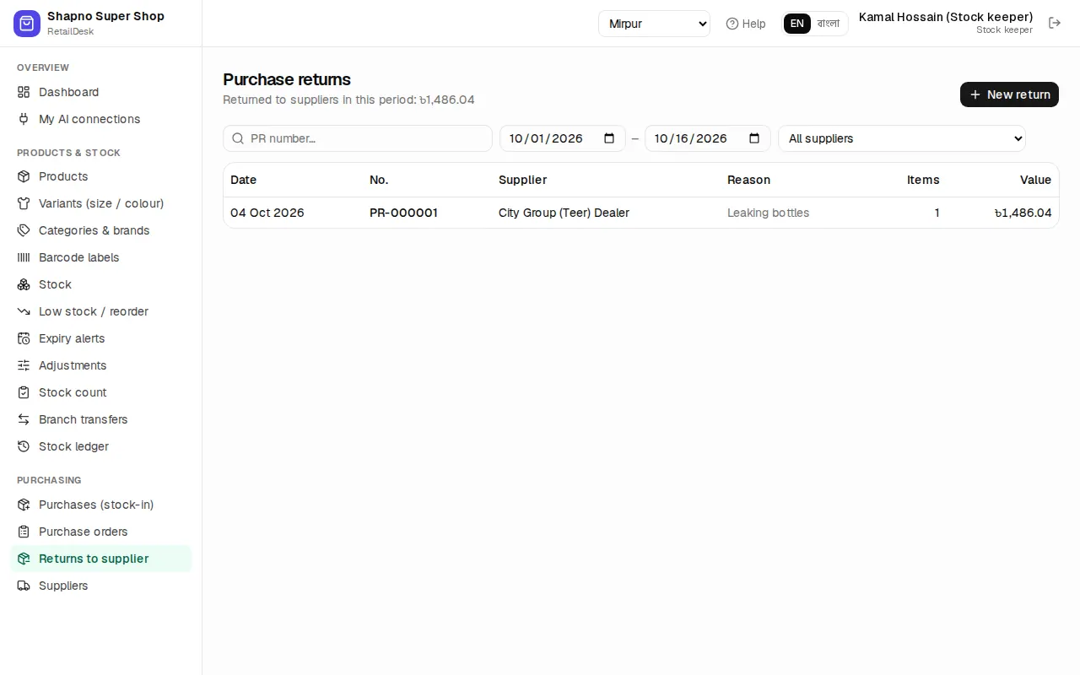This screenshot has width=1080, height=675.
Task: Click the history icon for Stock ledger
Action: pyautogui.click(x=24, y=446)
